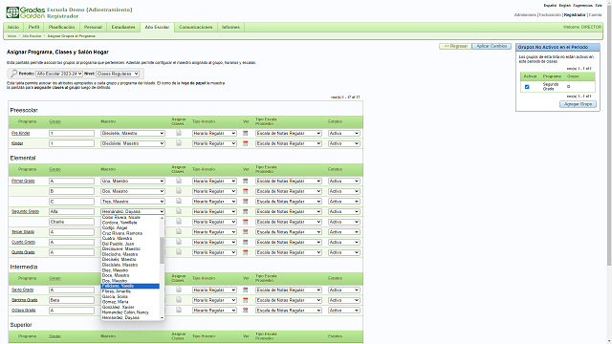
Task: Open Maestro dropdown for Primer Grado A
Action: pyautogui.click(x=133, y=181)
